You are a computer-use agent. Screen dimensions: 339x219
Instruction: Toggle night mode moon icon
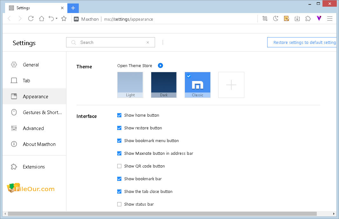(276, 18)
